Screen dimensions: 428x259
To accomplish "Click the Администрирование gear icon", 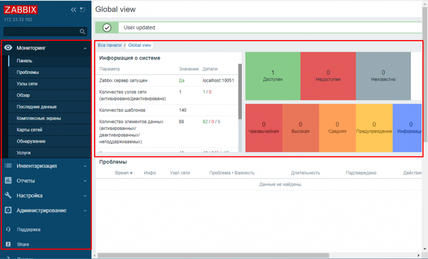I will tap(8, 211).
